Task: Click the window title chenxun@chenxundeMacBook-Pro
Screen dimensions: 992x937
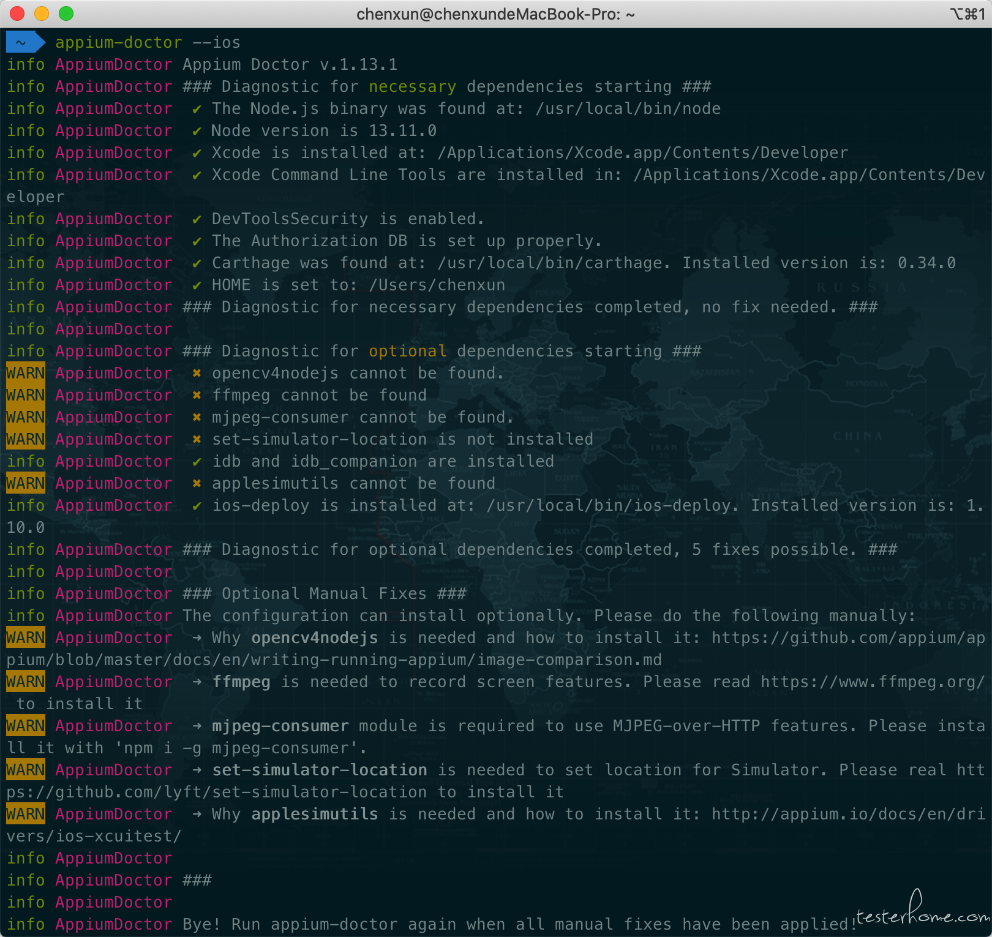Action: (x=495, y=14)
